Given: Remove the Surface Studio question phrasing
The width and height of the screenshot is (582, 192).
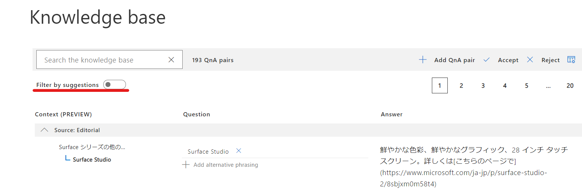Looking at the screenshot, I should point(239,151).
